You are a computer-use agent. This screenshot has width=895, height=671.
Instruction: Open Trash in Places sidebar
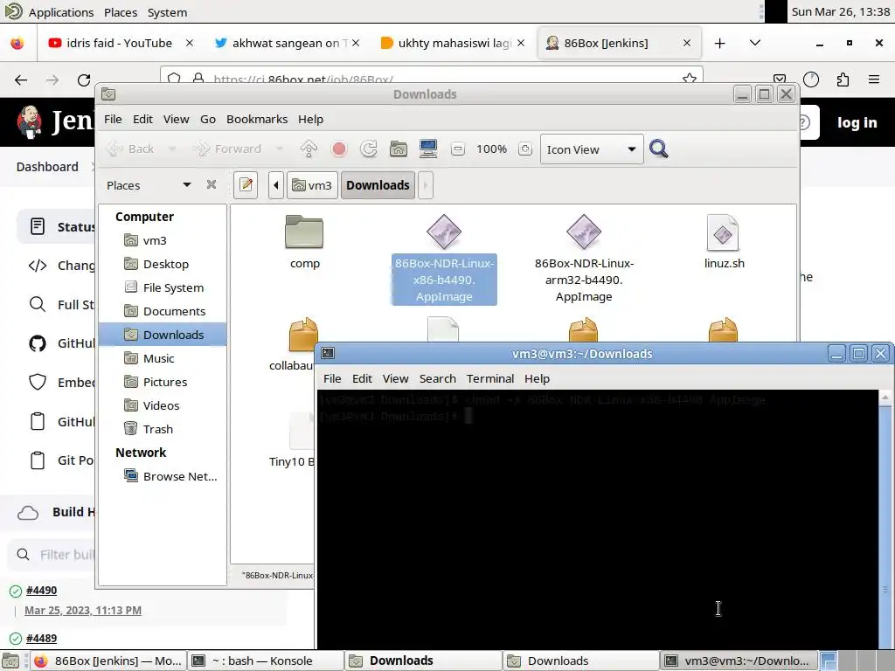tap(157, 429)
